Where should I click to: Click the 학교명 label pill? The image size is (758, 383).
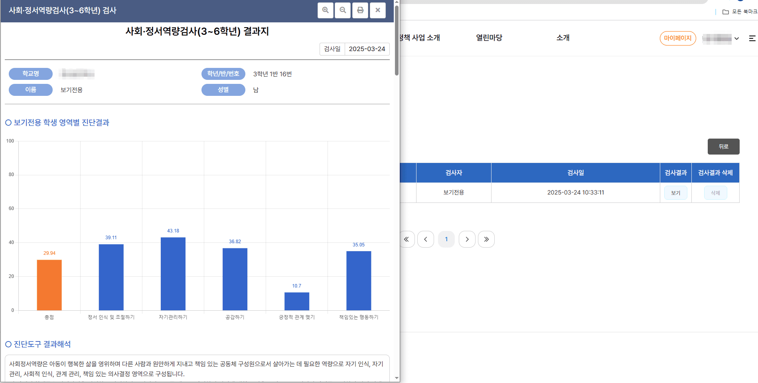click(x=31, y=74)
